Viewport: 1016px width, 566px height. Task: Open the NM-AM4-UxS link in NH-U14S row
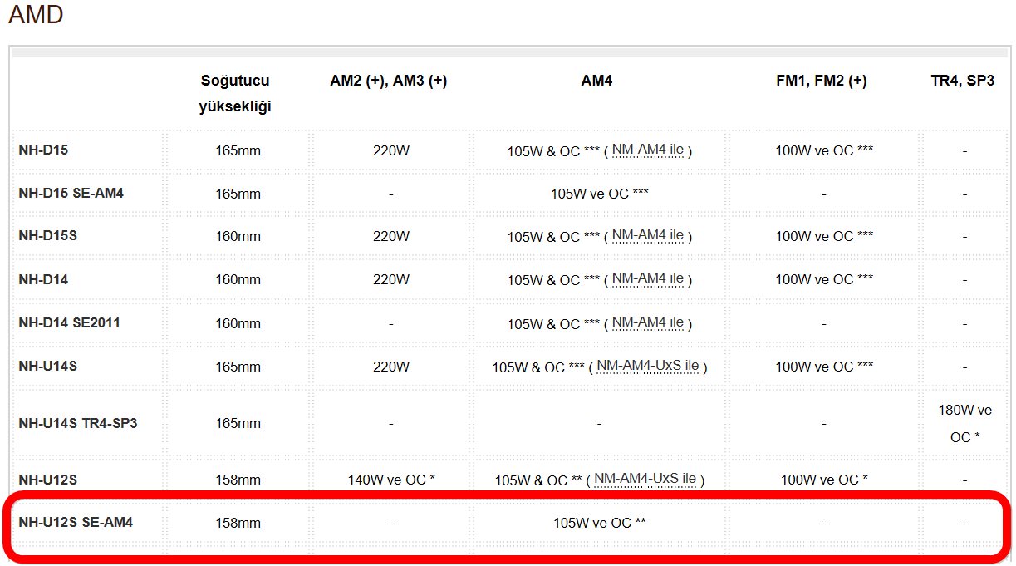(x=648, y=366)
